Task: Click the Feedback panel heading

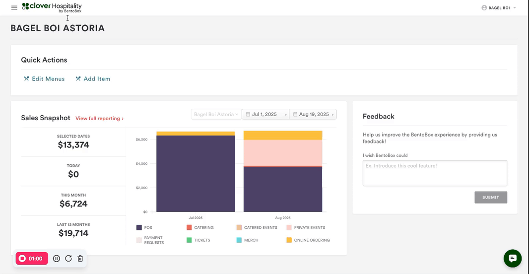Action: pyautogui.click(x=379, y=117)
